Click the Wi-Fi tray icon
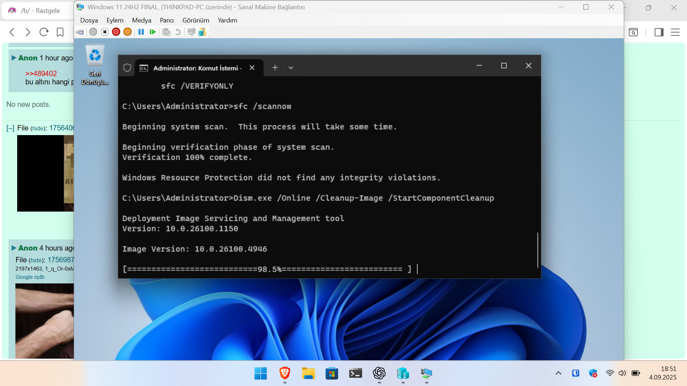687x386 pixels. click(610, 373)
